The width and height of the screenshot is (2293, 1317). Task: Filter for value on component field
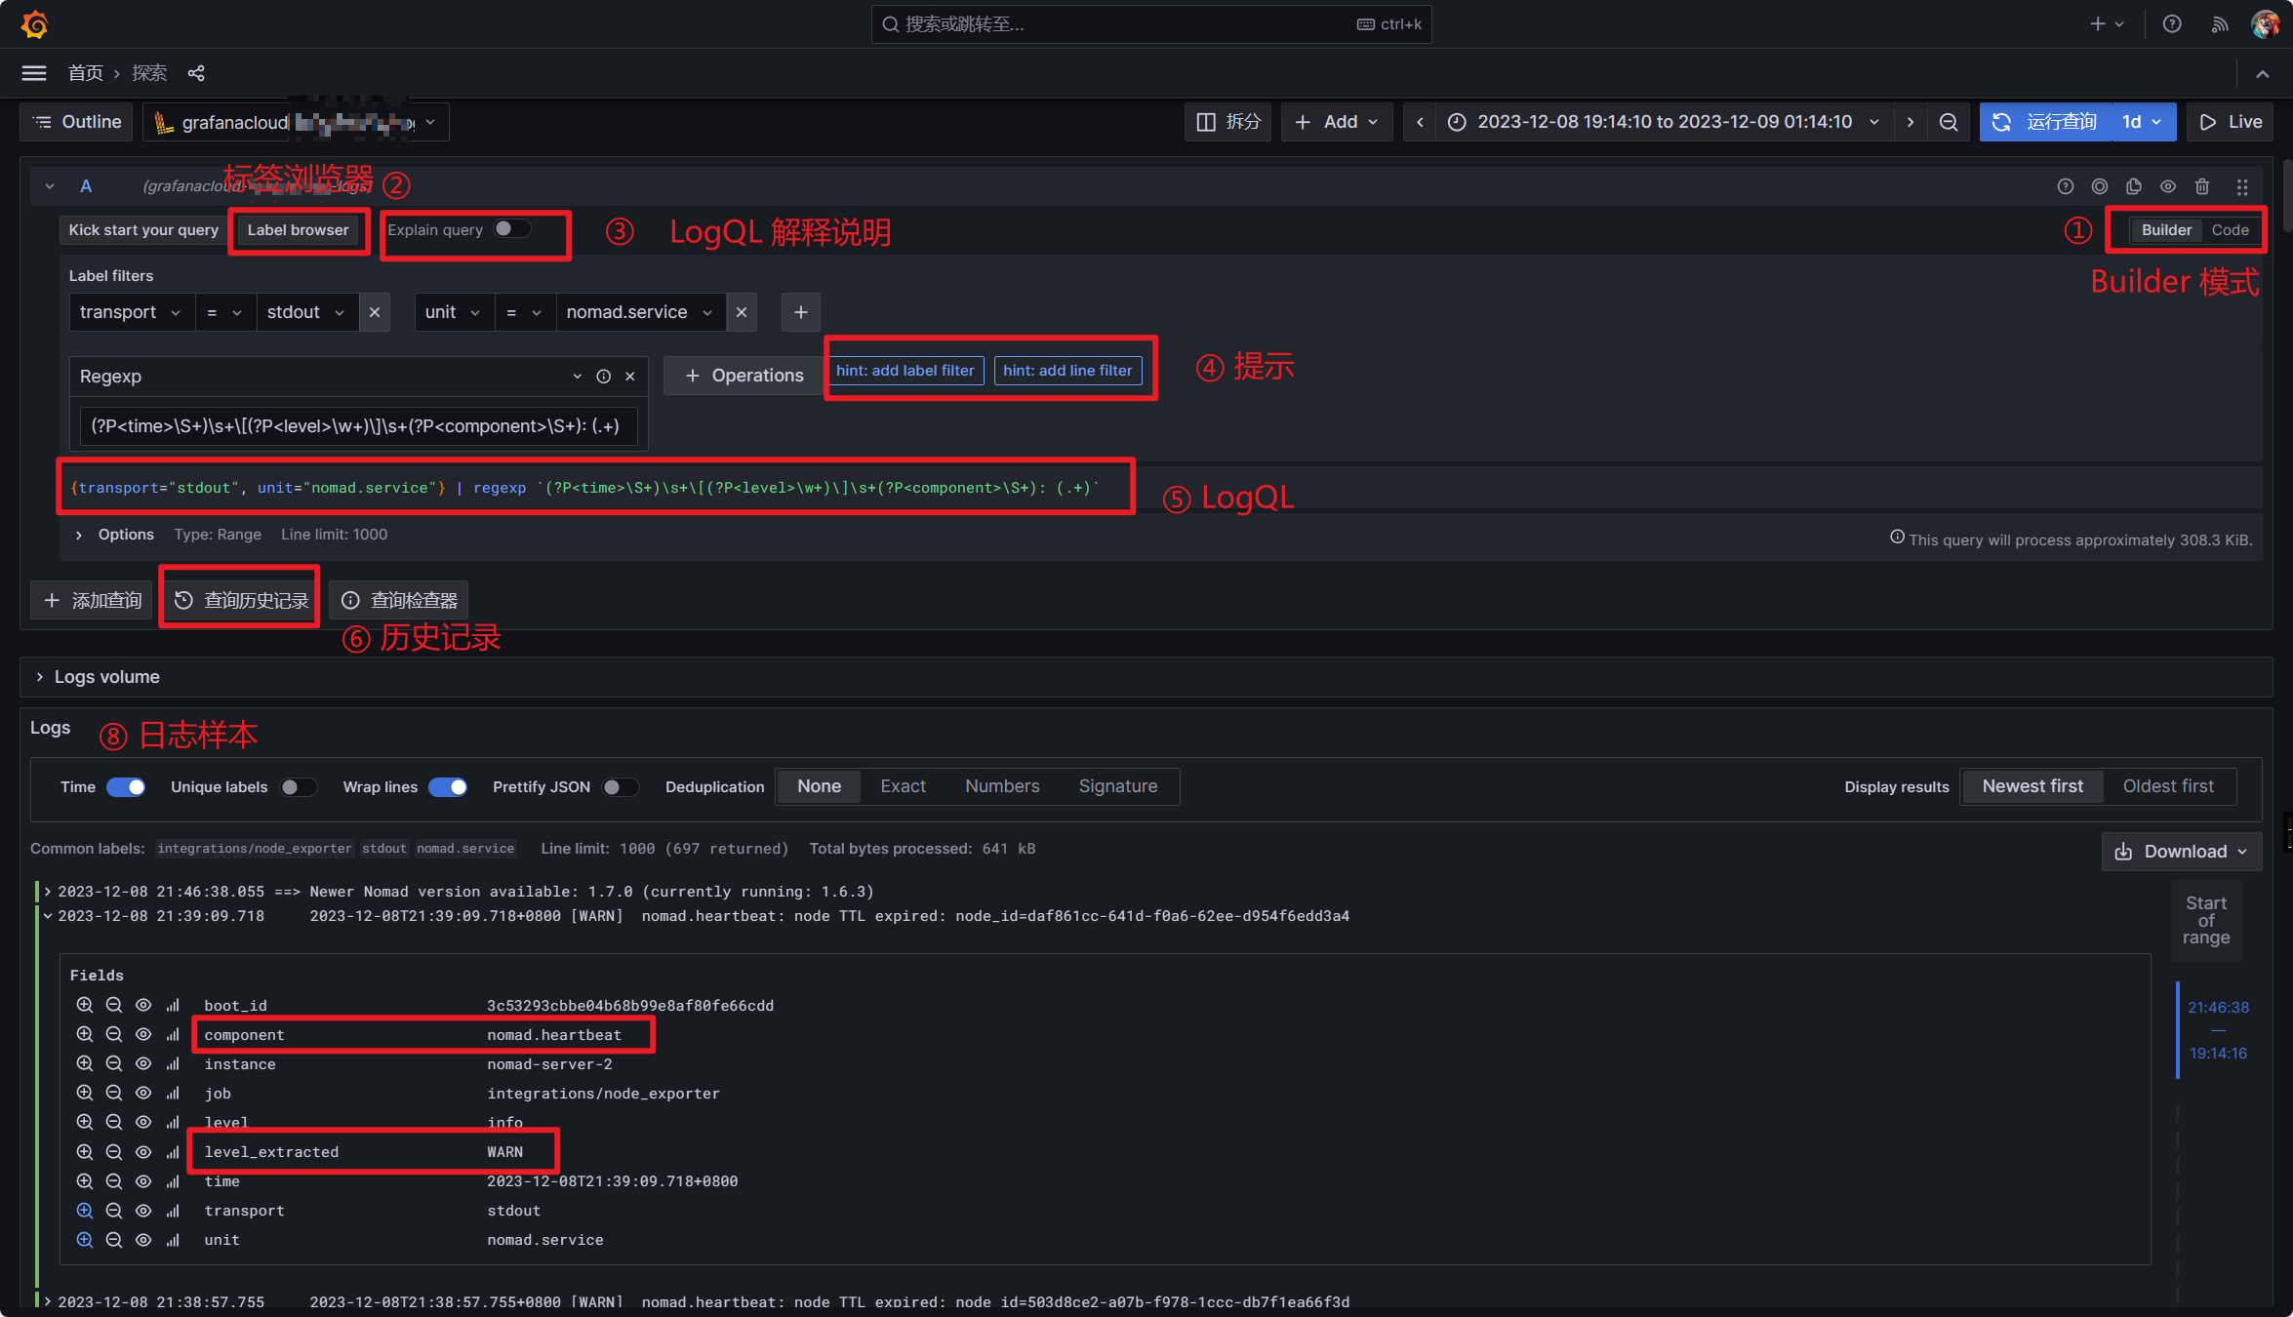[85, 1035]
